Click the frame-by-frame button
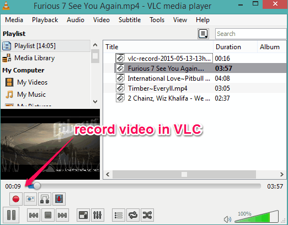The image size is (288, 225). (x=59, y=199)
